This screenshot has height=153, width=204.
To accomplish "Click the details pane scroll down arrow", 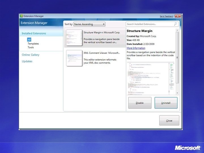I will coord(177,93).
